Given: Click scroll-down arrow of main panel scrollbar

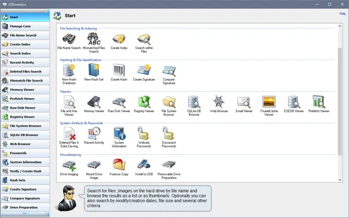Looking at the screenshot, I should [x=339, y=180].
